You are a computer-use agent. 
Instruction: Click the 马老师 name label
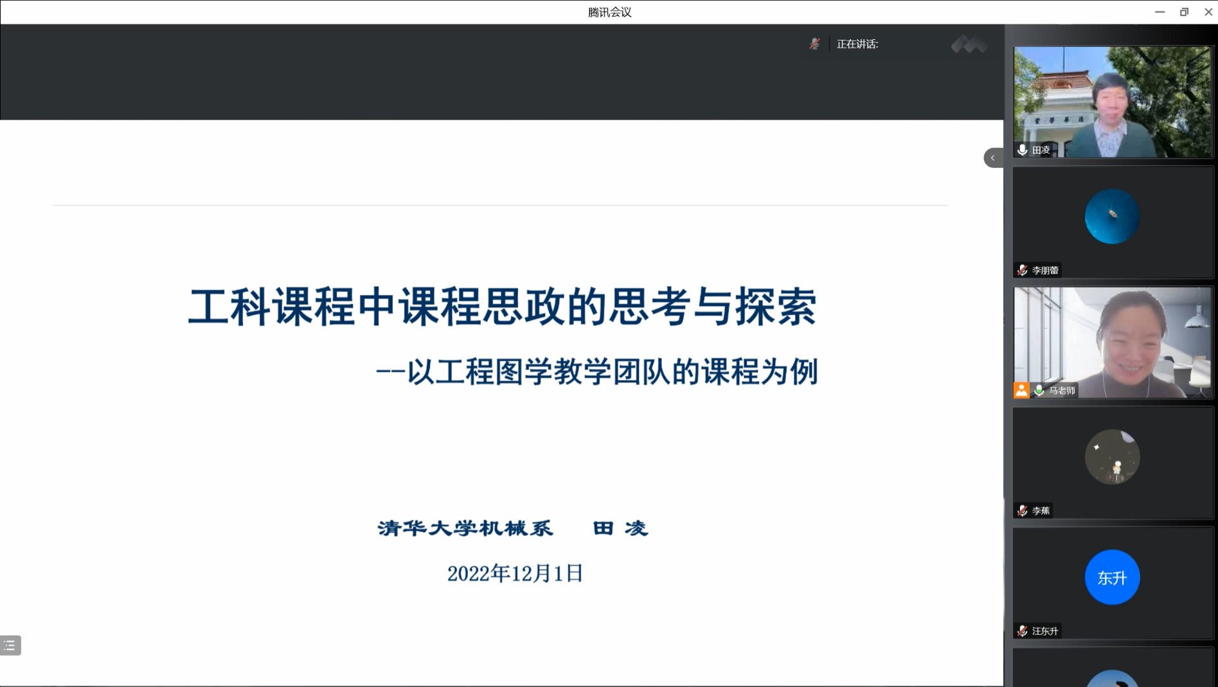click(1062, 390)
